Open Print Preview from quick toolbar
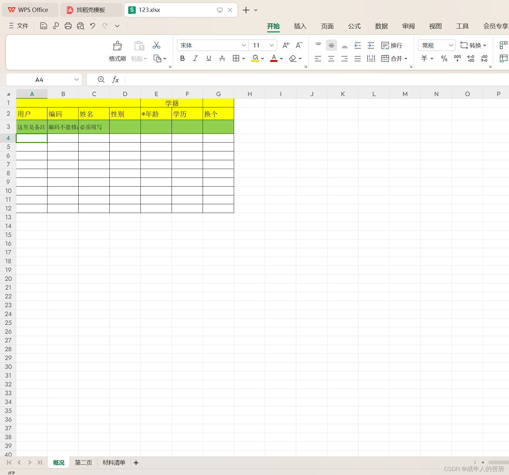This screenshot has height=475, width=509. tap(80, 26)
